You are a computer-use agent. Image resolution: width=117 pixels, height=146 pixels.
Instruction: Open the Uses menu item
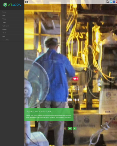12,15
